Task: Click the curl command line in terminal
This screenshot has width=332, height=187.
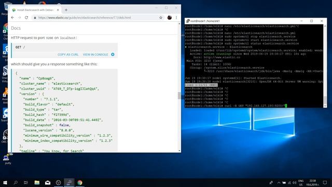Action: [236, 105]
